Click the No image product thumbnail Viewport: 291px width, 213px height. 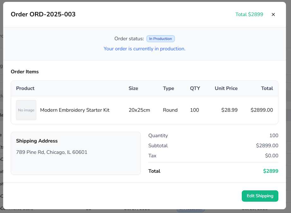tap(26, 110)
